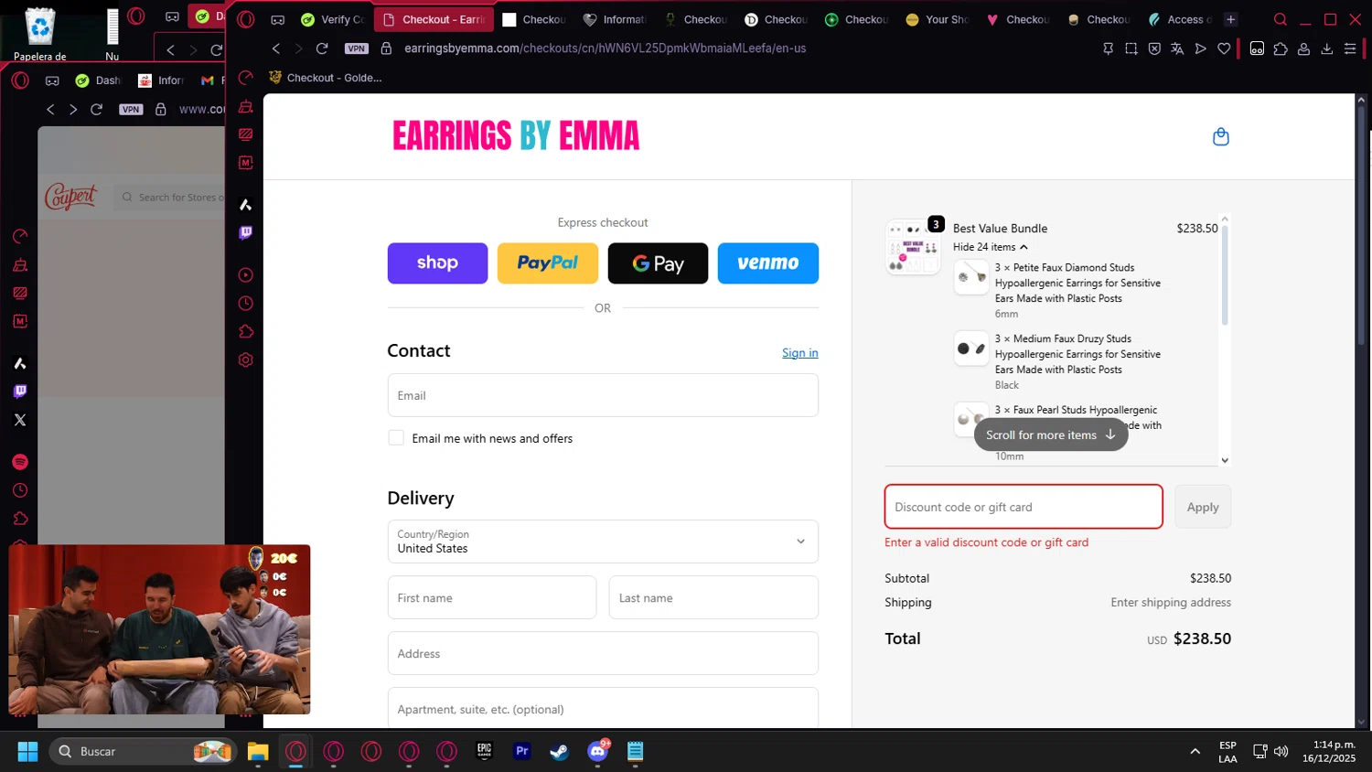1372x772 pixels.
Task: Open Twitch panel in front window sidebar
Action: pyautogui.click(x=245, y=232)
